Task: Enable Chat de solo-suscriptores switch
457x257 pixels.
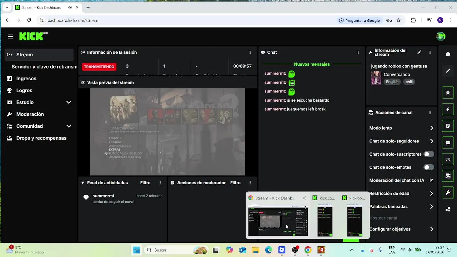Action: point(428,154)
